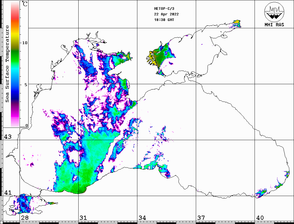Viewport: 294px width, 224px height.
Task: Click the '18:30 GMT' time text
Action: (164, 20)
